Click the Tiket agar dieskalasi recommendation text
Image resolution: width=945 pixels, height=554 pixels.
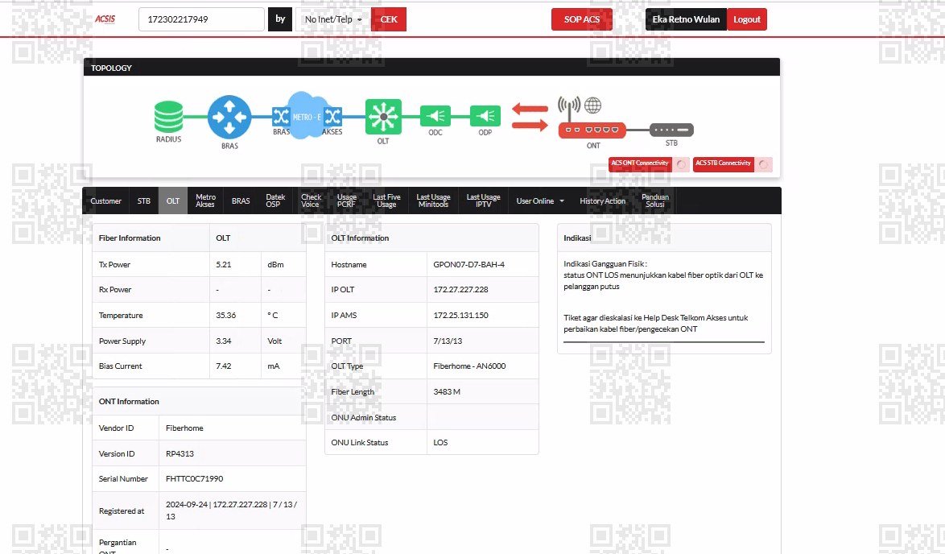(x=656, y=323)
